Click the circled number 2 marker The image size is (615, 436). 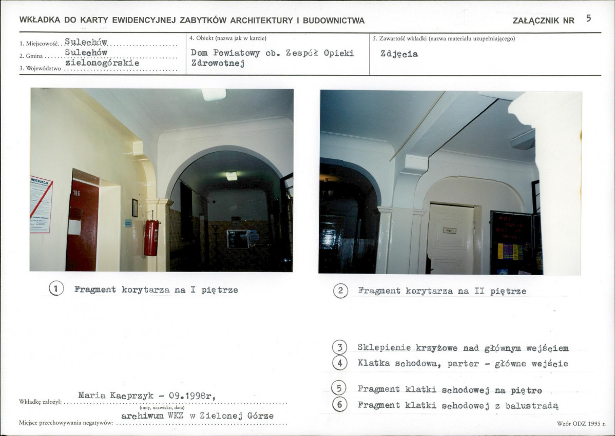[x=340, y=291]
